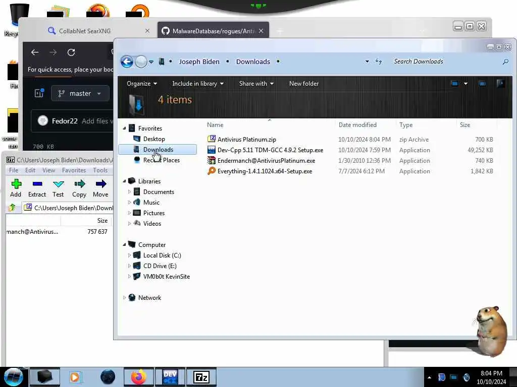Open the Music library
This screenshot has height=387, width=517.
coord(151,203)
